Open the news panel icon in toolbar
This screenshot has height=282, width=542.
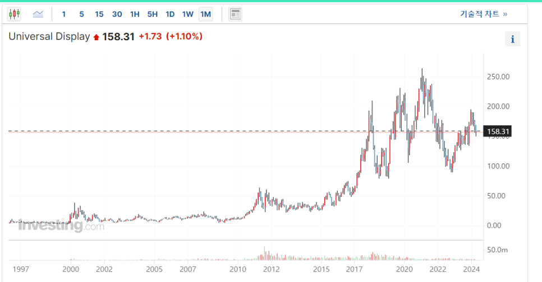click(236, 14)
